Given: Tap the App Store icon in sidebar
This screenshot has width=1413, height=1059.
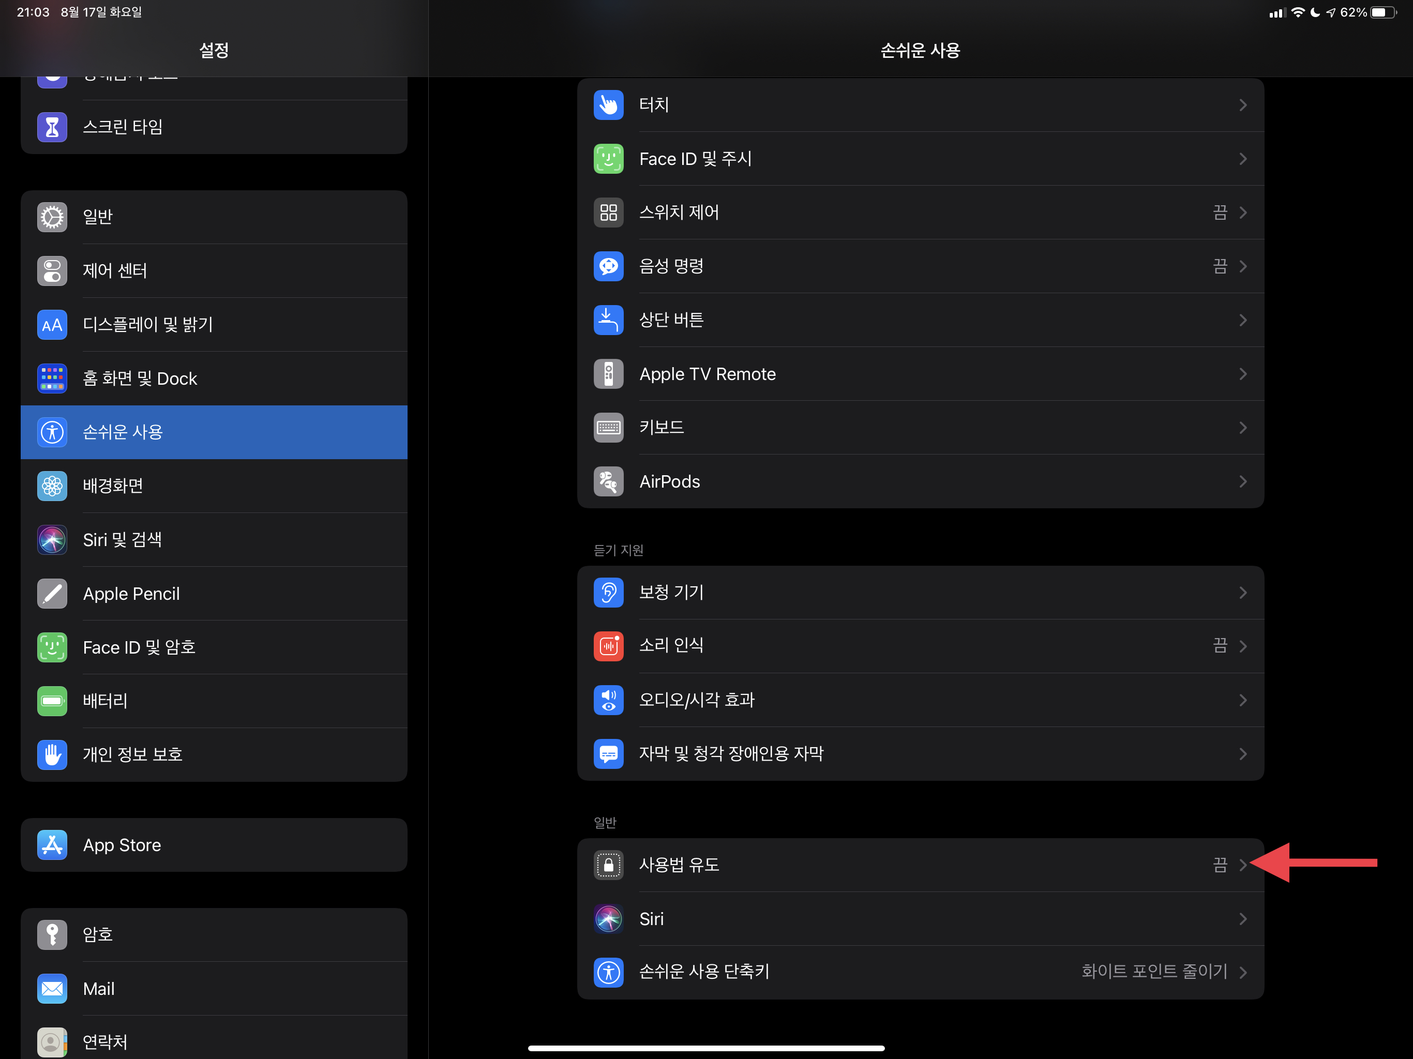Looking at the screenshot, I should pos(52,845).
